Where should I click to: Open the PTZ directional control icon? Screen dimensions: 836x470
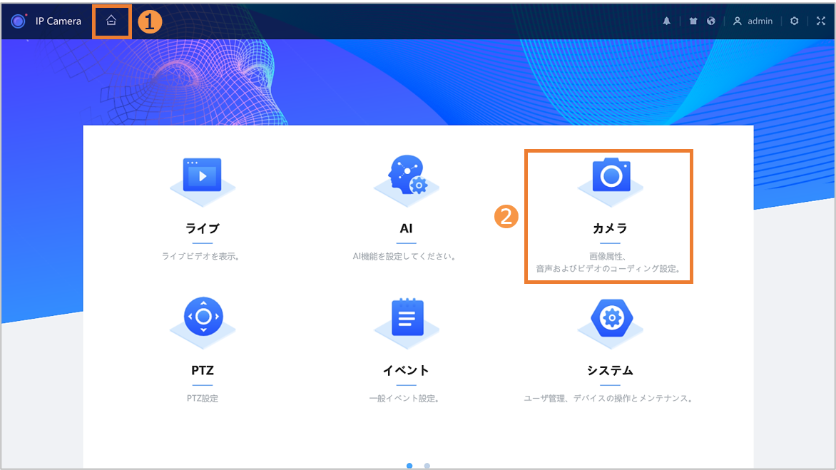click(x=203, y=317)
